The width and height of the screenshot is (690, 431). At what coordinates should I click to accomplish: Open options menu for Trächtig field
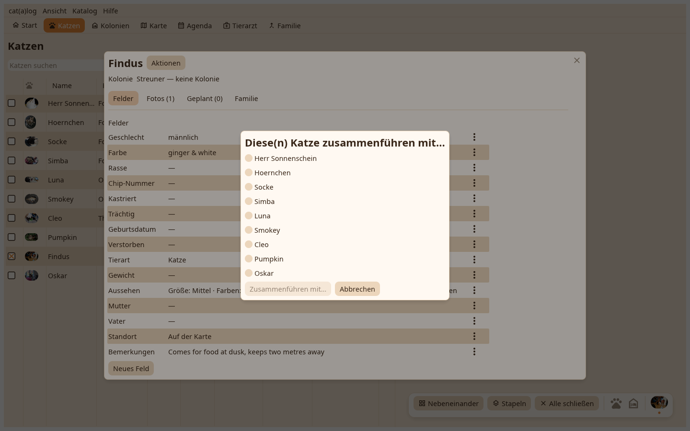coord(474,214)
